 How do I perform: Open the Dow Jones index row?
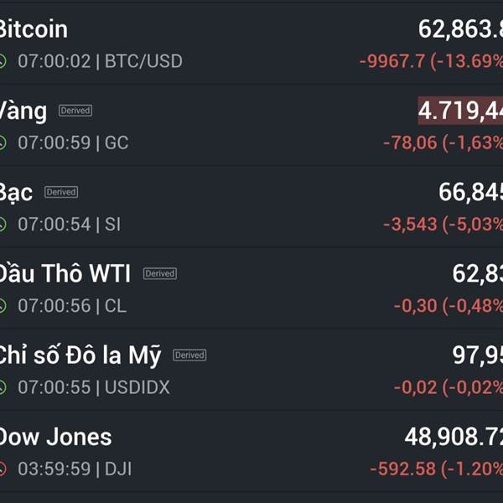[251, 451]
